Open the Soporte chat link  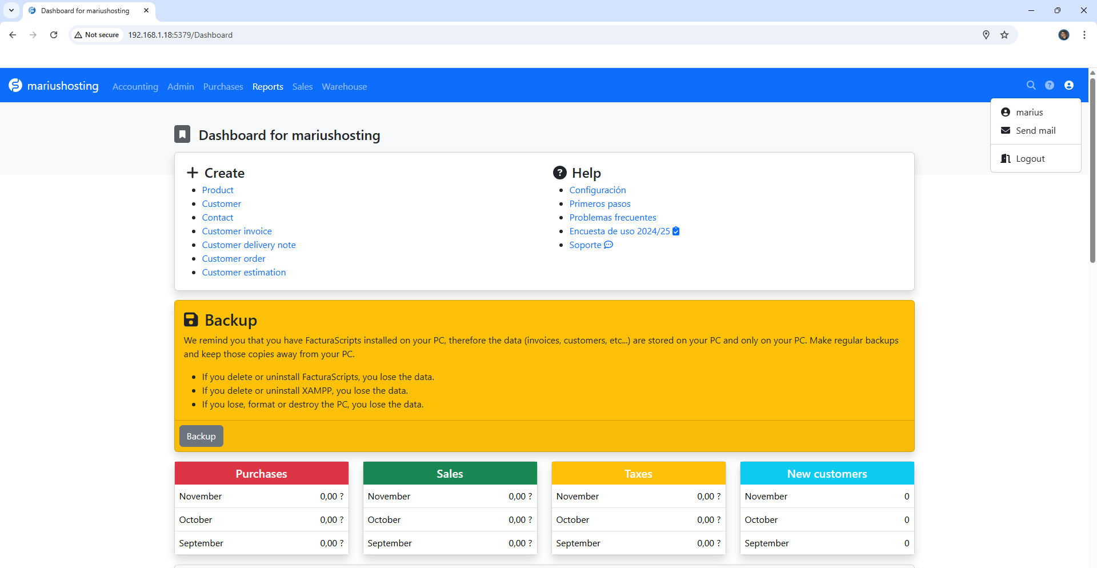[x=586, y=245]
